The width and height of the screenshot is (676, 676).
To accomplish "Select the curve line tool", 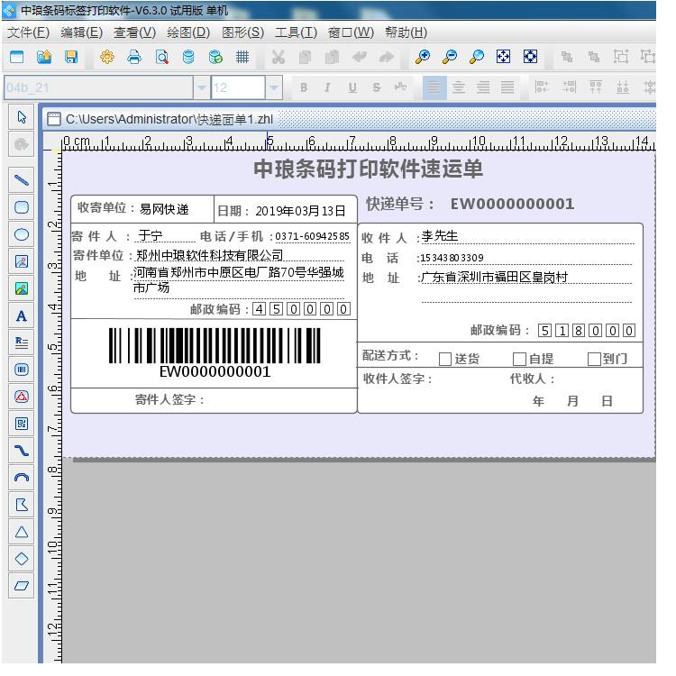I will (22, 451).
